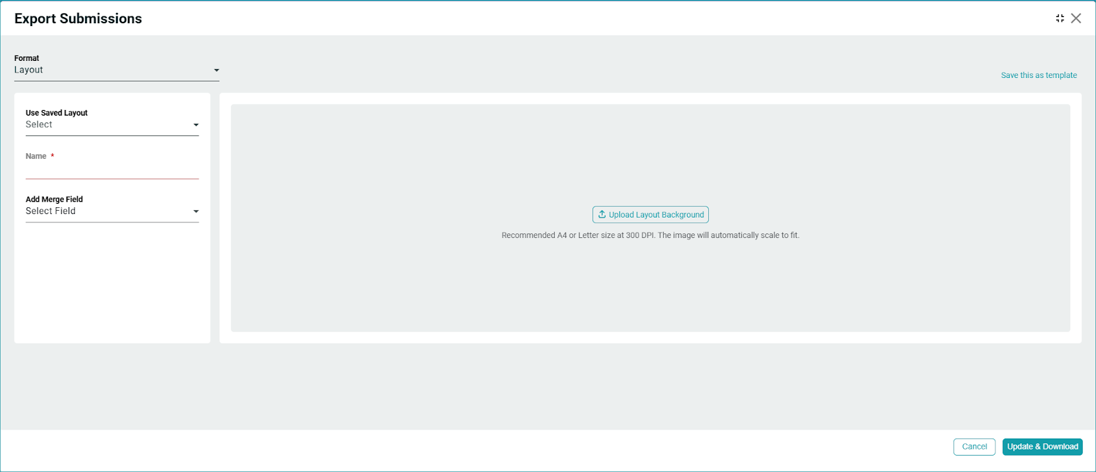
Task: Close the Export Submissions dialog
Action: click(1076, 18)
